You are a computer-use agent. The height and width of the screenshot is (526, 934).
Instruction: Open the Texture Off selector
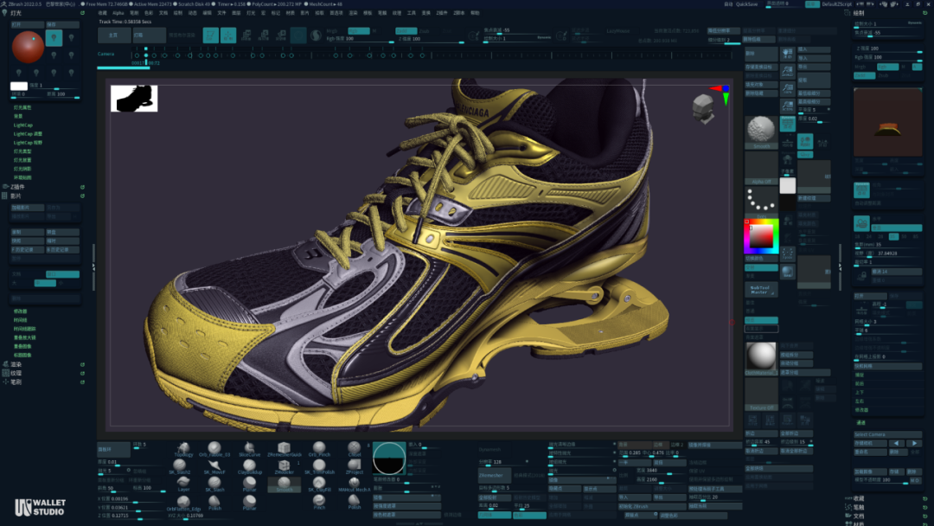tap(761, 395)
